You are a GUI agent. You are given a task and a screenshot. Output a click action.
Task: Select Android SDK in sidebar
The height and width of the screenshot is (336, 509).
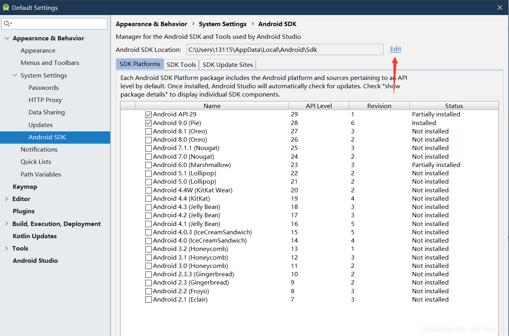(x=55, y=137)
